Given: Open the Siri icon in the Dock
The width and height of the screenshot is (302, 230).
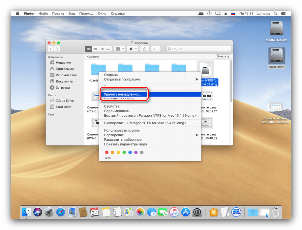Looking at the screenshot, I should tap(38, 212).
